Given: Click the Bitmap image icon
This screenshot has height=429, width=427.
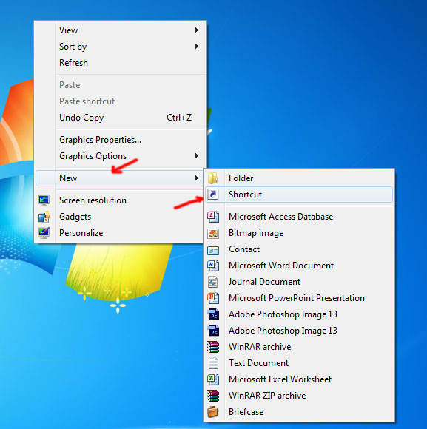Looking at the screenshot, I should pyautogui.click(x=213, y=234).
